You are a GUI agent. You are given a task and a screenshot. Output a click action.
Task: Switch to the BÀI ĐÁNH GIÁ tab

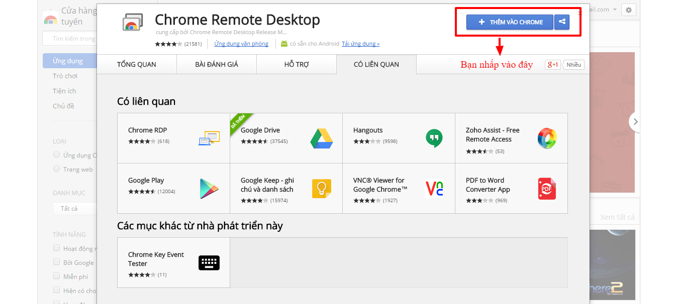(x=217, y=64)
